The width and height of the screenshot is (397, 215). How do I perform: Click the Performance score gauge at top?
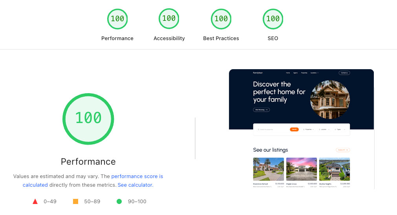point(117,19)
